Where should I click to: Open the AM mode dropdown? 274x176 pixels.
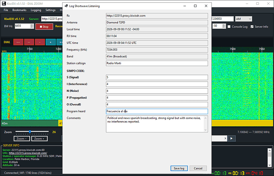(243, 19)
